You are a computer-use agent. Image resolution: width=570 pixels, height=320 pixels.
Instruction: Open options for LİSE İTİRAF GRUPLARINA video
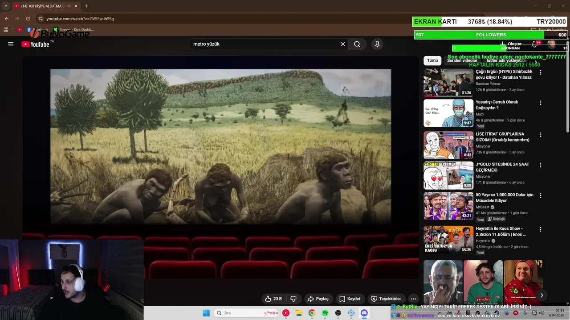[541, 135]
